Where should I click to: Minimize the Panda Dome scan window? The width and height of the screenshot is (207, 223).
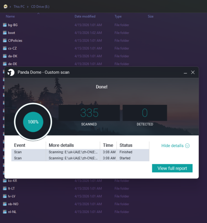(x=185, y=73)
